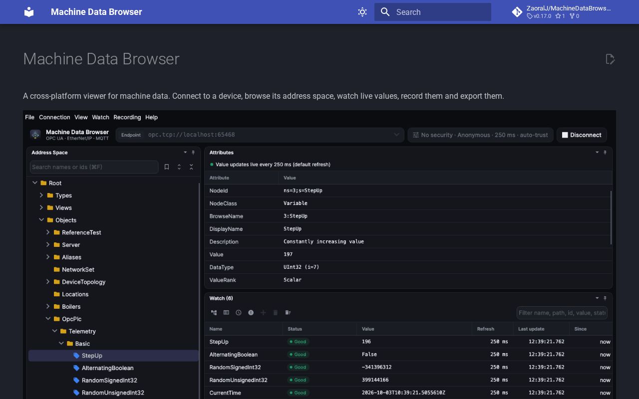
Task: Click the clear all watches icon
Action: pos(288,313)
